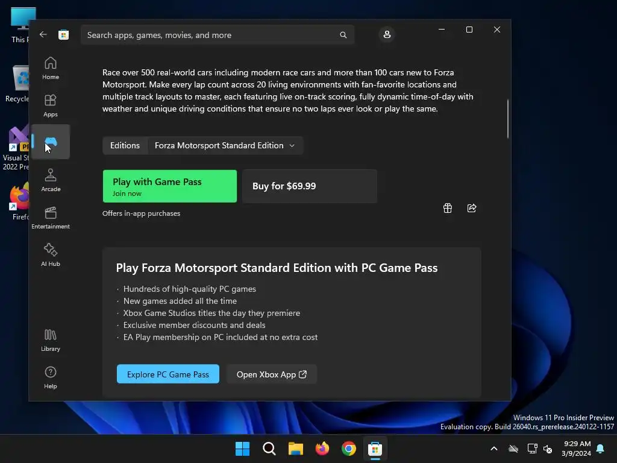Open Library in sidebar

pos(51,340)
